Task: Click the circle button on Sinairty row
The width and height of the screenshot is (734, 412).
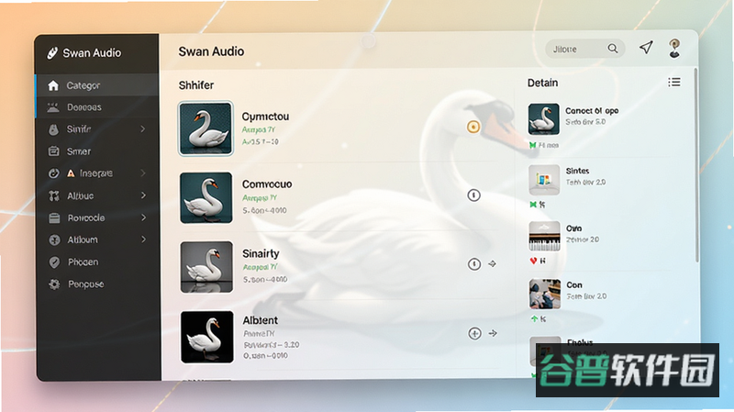Action: point(474,264)
